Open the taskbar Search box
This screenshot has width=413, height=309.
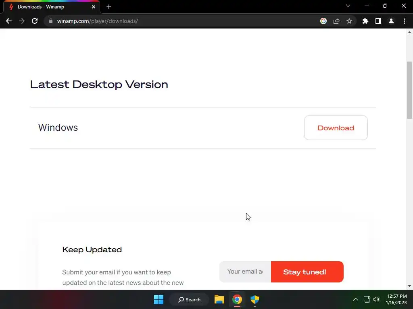click(190, 299)
